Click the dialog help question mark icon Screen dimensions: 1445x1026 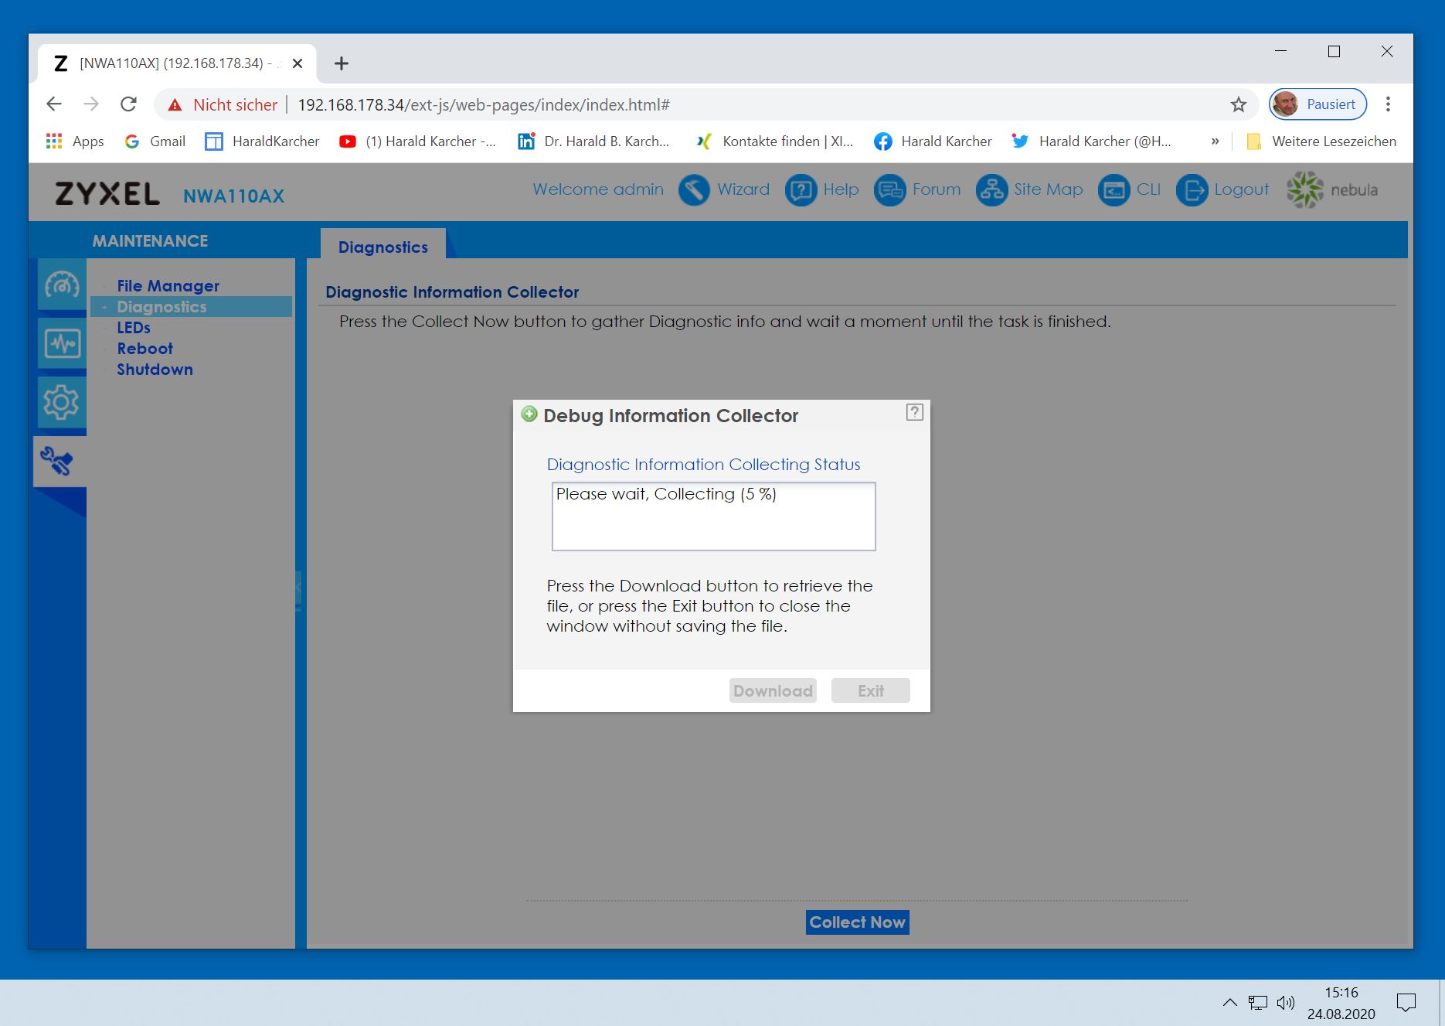point(914,412)
